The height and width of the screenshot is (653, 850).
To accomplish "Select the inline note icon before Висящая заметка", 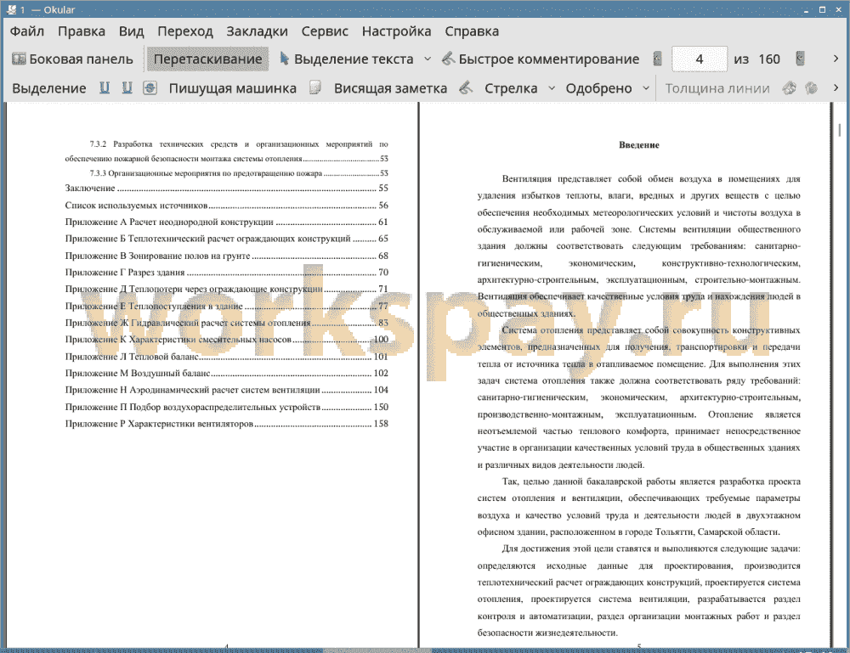I will (315, 87).
